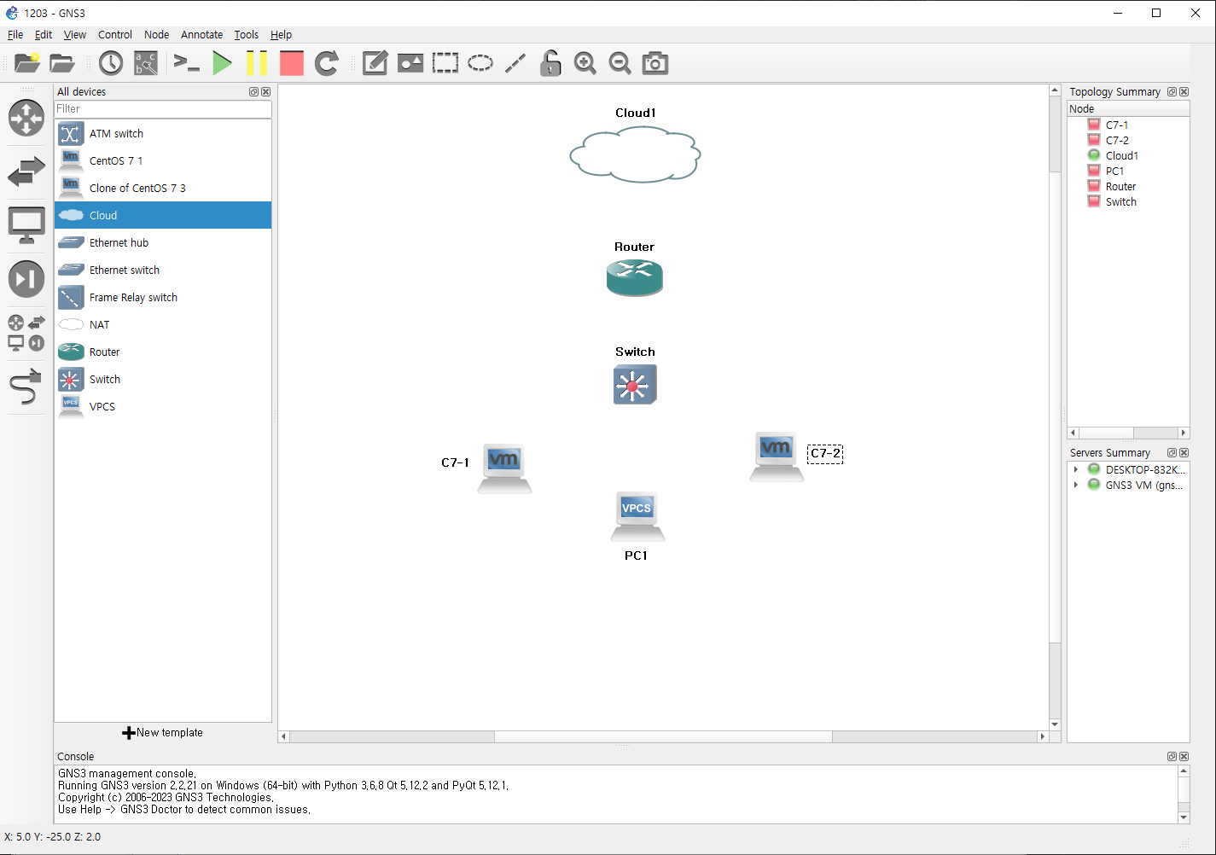Viewport: 1216px width, 855px height.
Task: Close the Topology Summary panel
Action: (x=1184, y=92)
